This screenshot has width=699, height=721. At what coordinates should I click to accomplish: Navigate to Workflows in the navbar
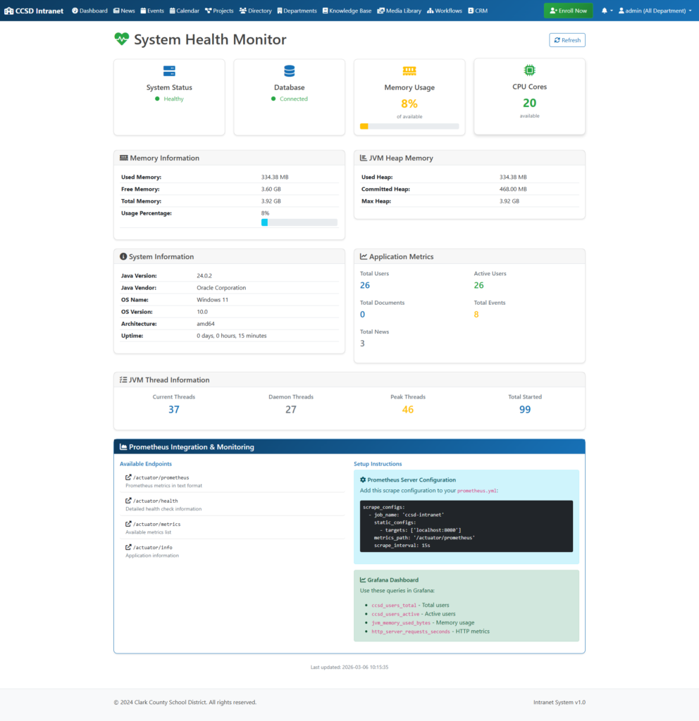(x=445, y=11)
